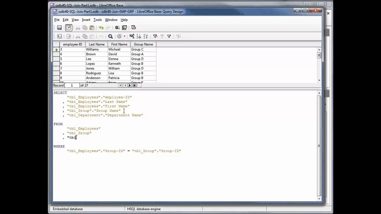Select Group C cell in Williams row

(x=143, y=49)
